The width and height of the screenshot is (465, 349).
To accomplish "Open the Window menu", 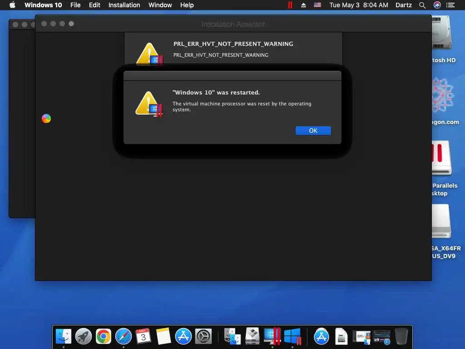I will point(160,5).
